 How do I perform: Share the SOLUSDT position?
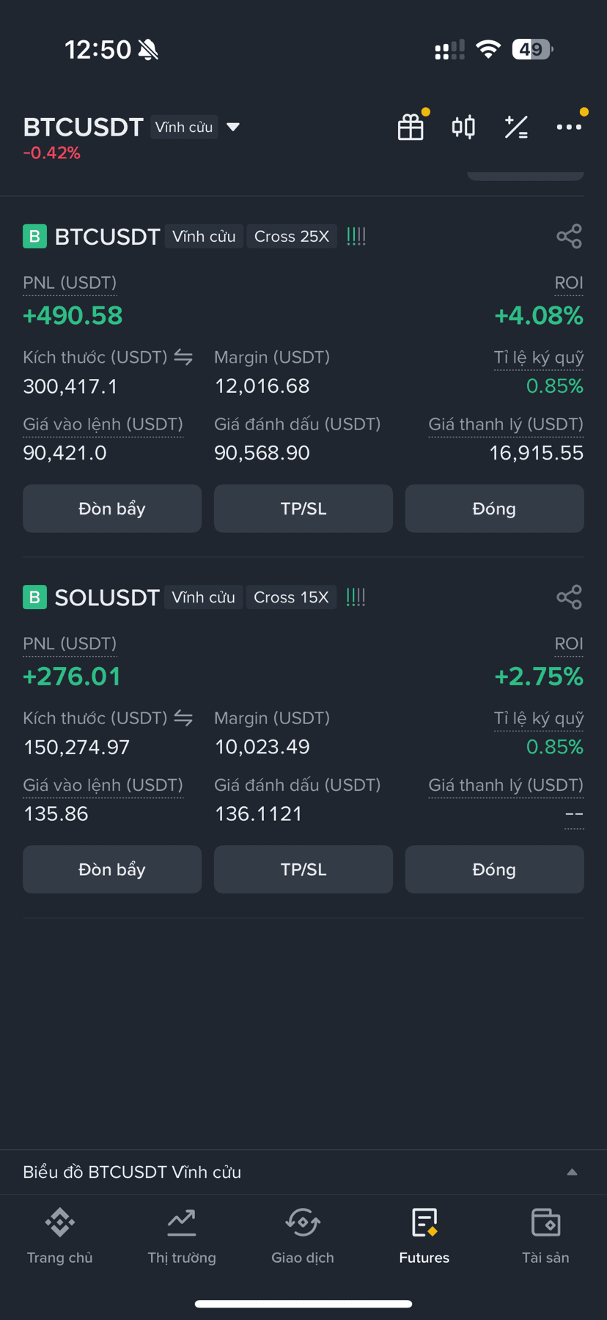(569, 597)
